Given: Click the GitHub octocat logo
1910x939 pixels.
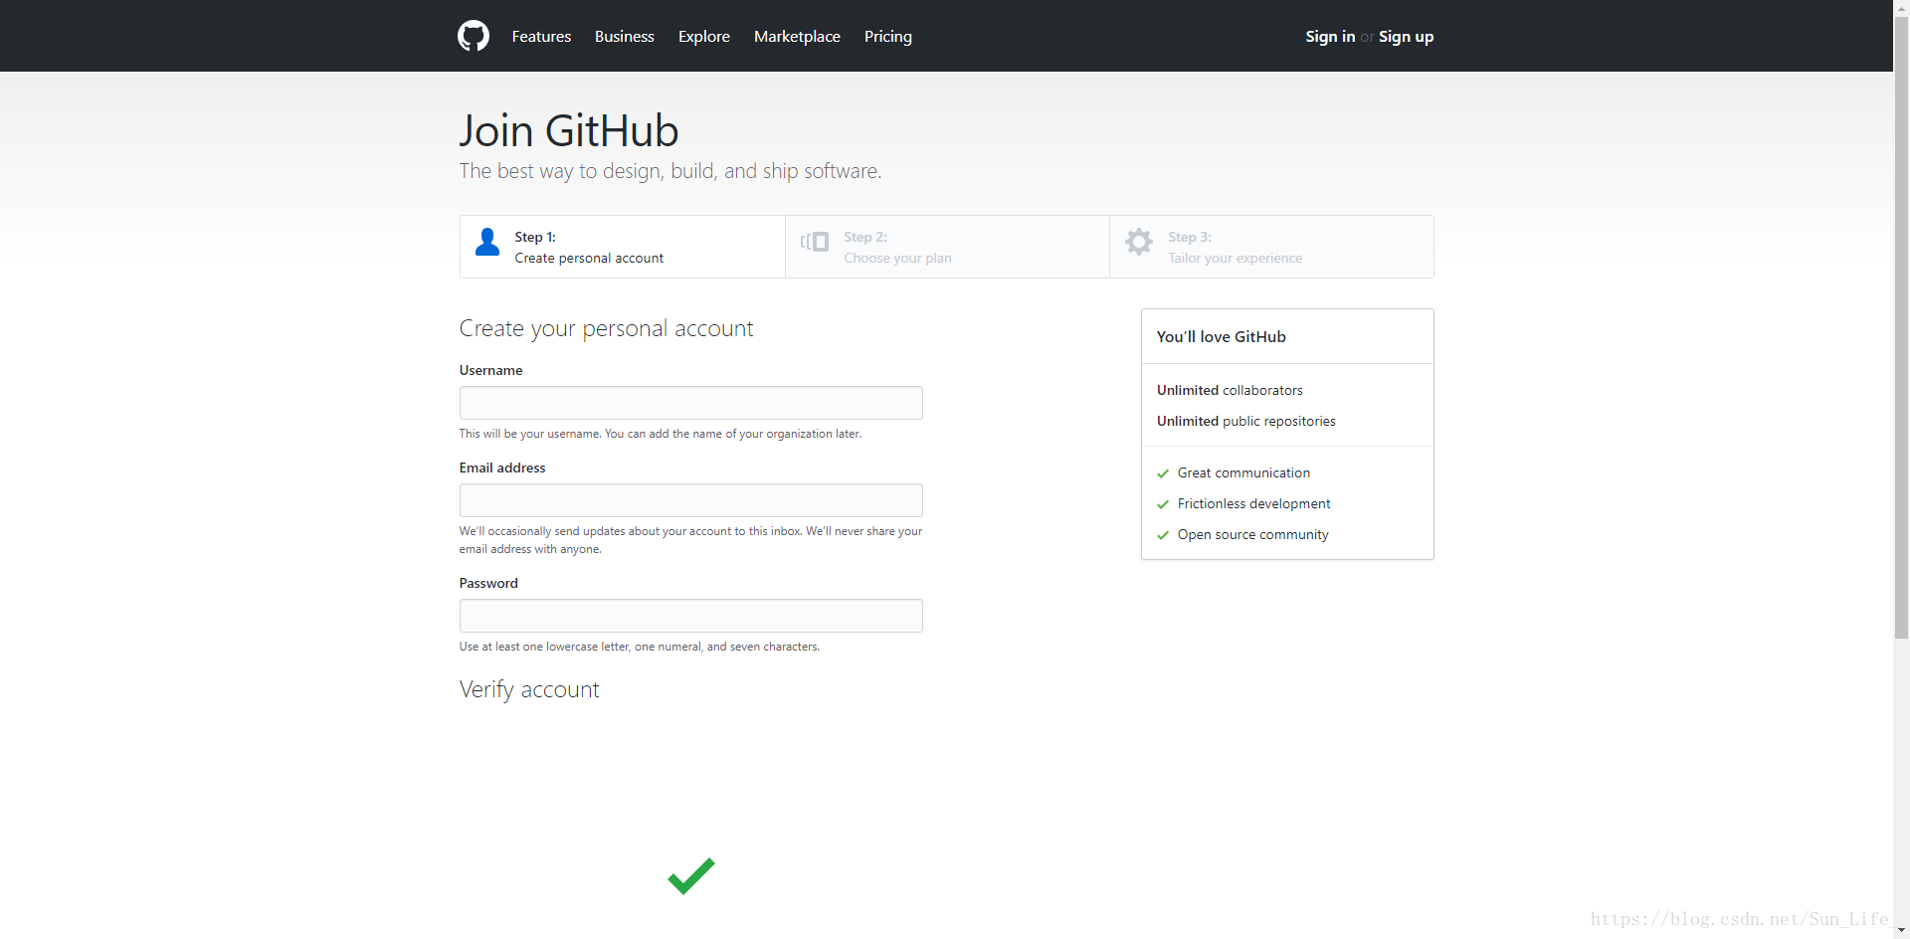Looking at the screenshot, I should tap(474, 36).
